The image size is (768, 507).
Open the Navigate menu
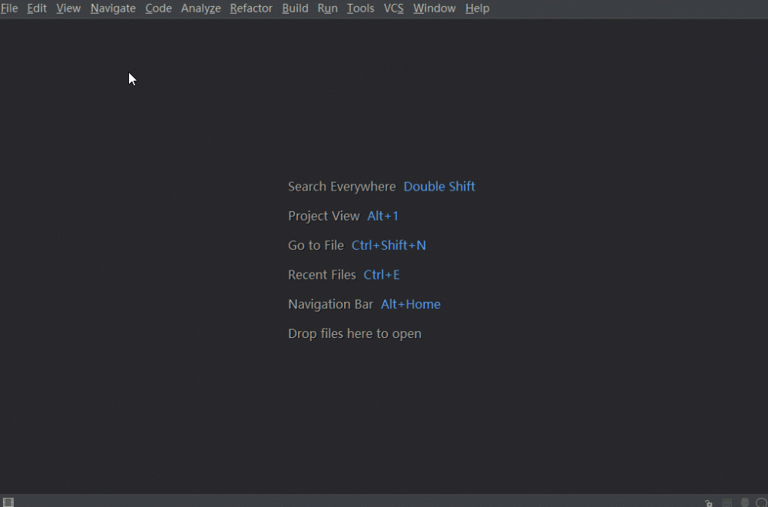113,8
